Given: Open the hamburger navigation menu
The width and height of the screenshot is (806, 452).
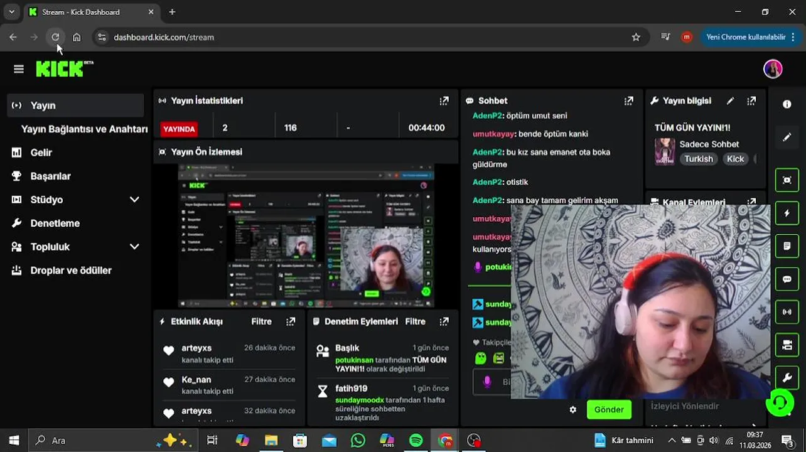Looking at the screenshot, I should [x=19, y=69].
